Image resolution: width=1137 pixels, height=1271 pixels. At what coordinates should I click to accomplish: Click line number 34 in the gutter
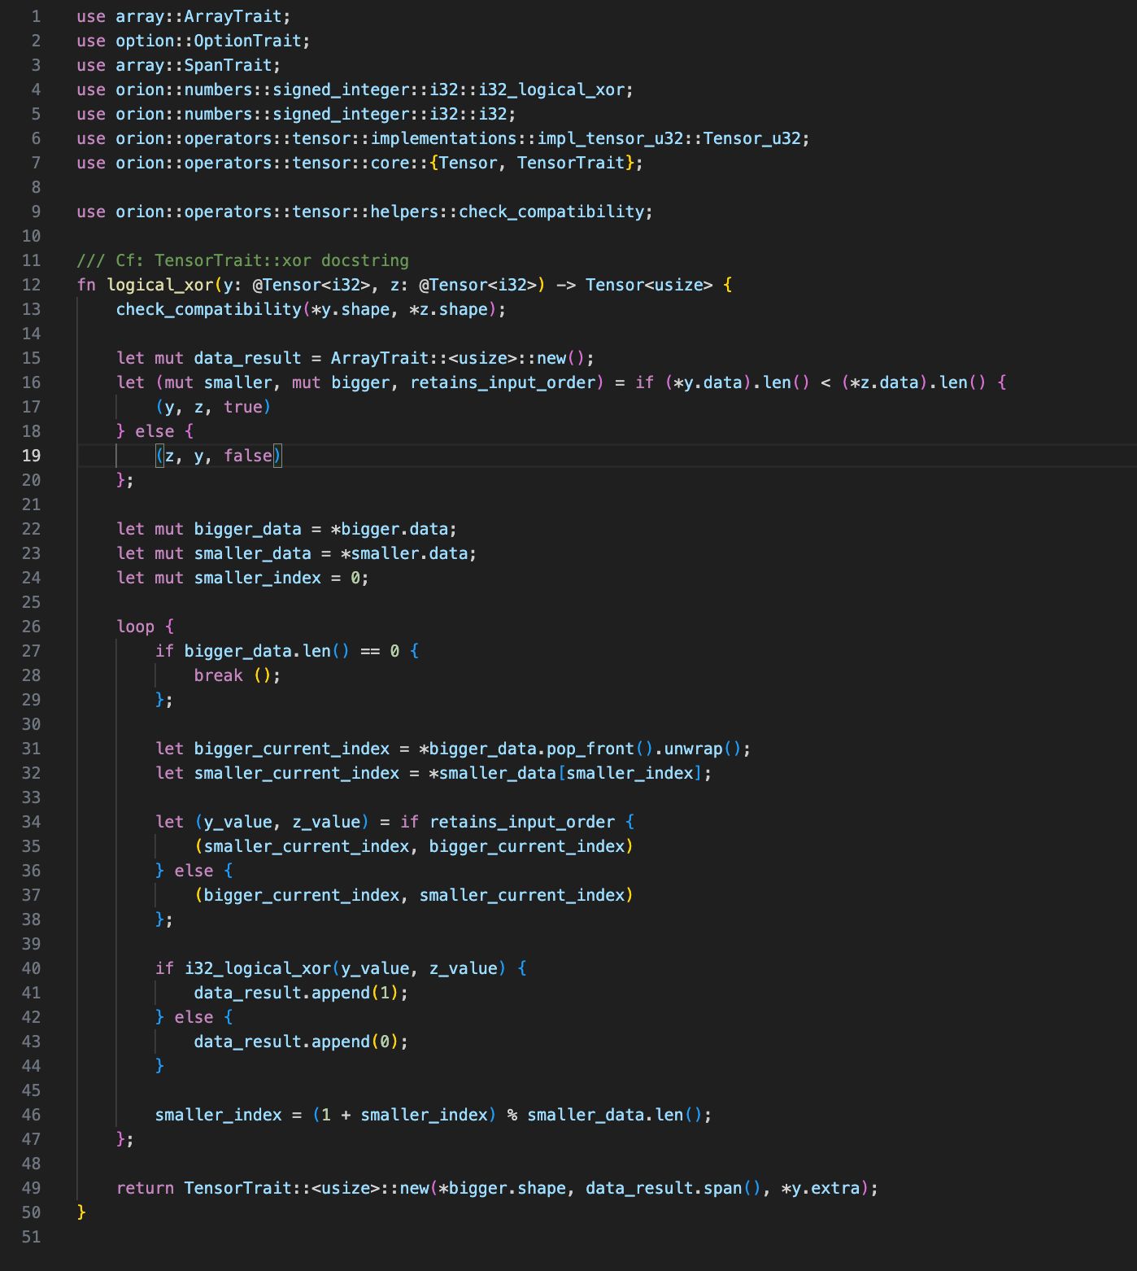pos(31,822)
